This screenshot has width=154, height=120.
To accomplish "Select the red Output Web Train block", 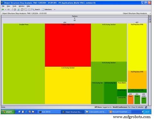I will 68,45.
